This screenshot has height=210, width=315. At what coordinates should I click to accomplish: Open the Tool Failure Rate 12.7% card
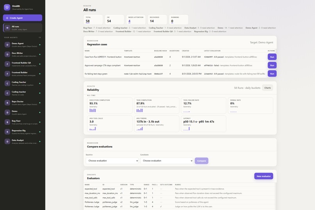[x=204, y=106]
